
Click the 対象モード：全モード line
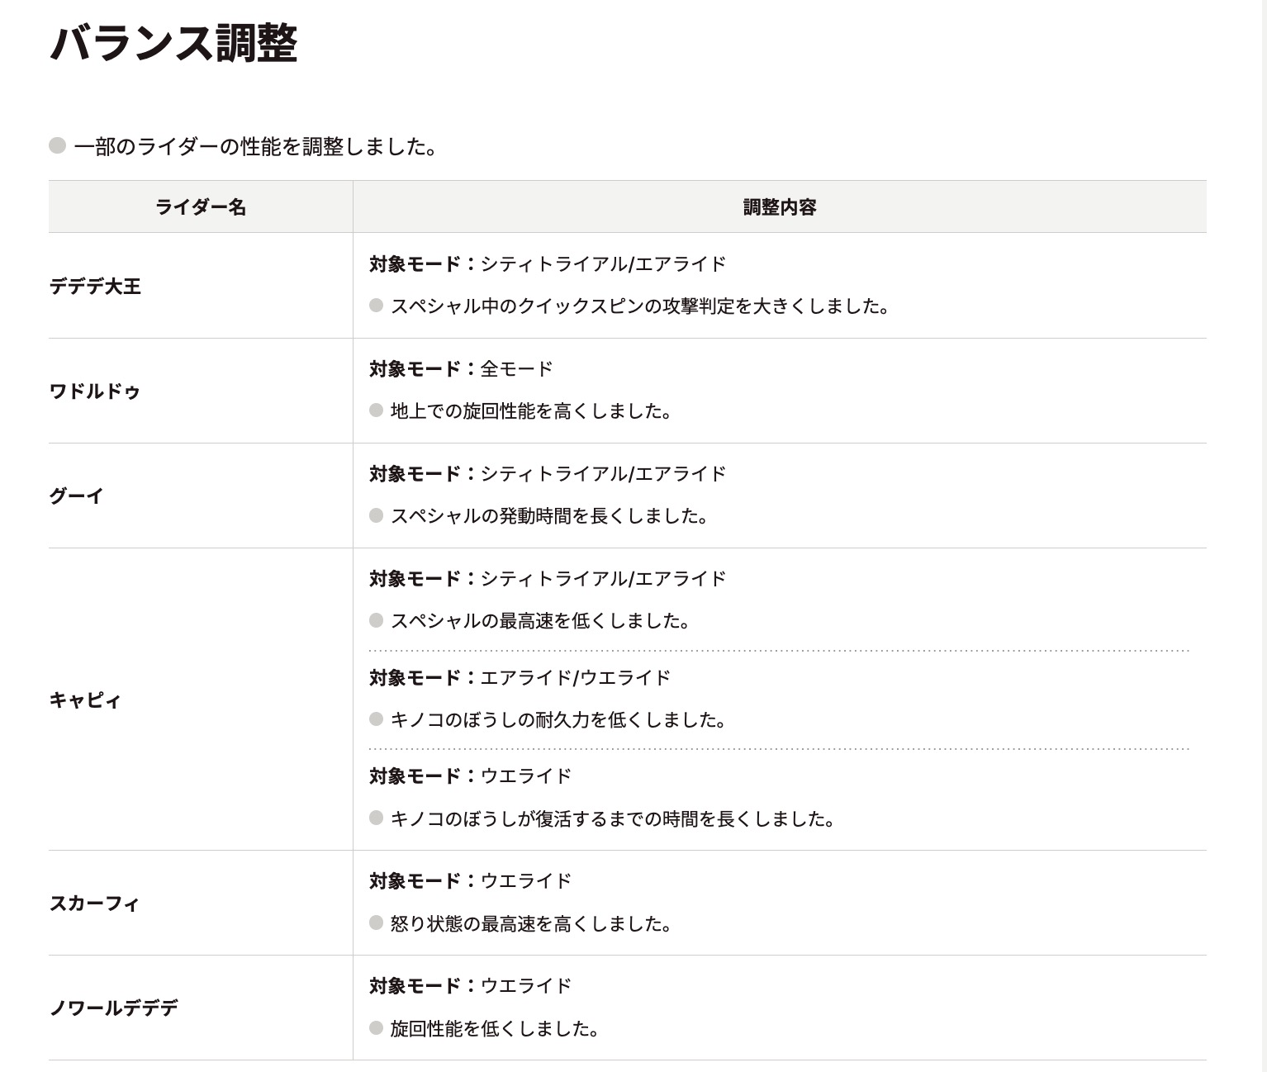[461, 369]
